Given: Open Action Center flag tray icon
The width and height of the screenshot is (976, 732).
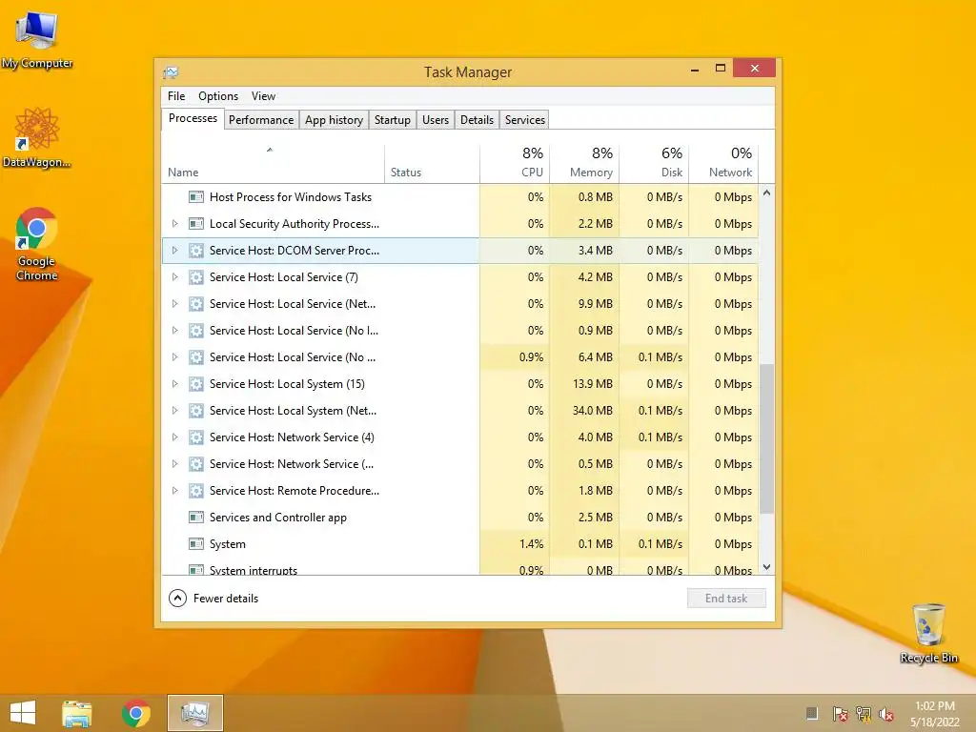Looking at the screenshot, I should point(840,714).
